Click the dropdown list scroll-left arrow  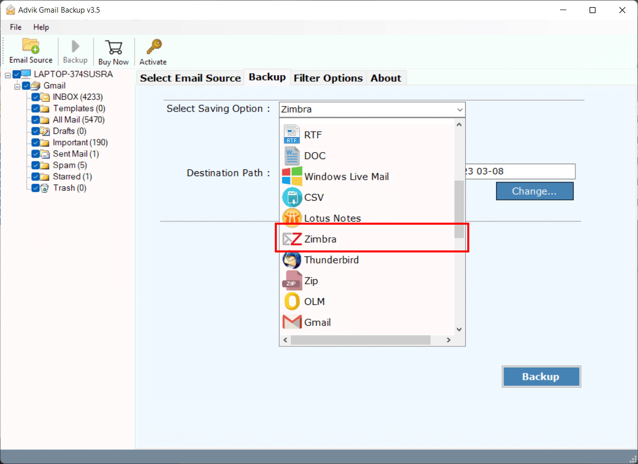pos(285,340)
